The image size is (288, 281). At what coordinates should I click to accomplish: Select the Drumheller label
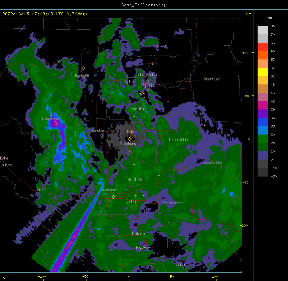[x=213, y=163]
